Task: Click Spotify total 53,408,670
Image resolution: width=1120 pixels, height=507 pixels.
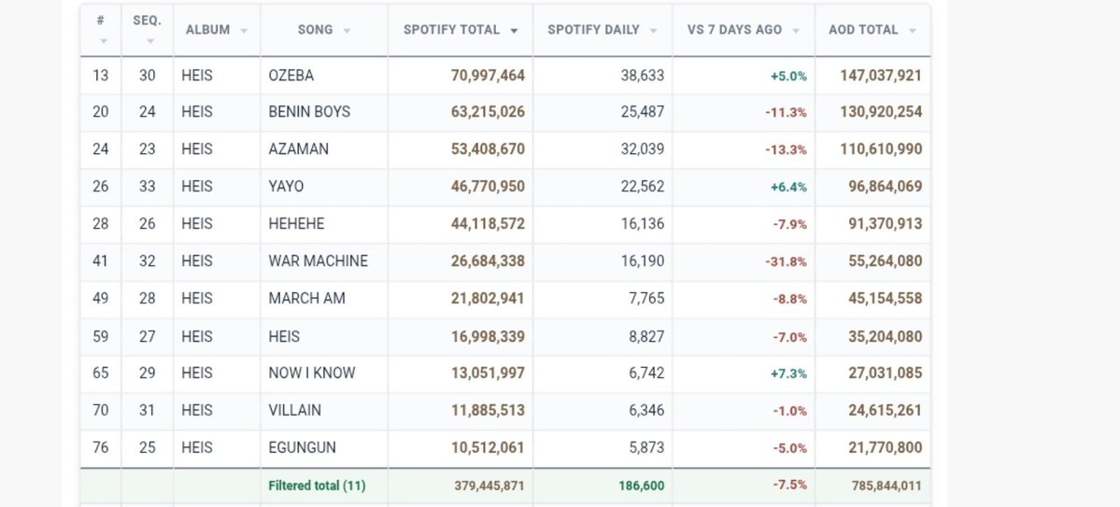Action: coord(488,149)
